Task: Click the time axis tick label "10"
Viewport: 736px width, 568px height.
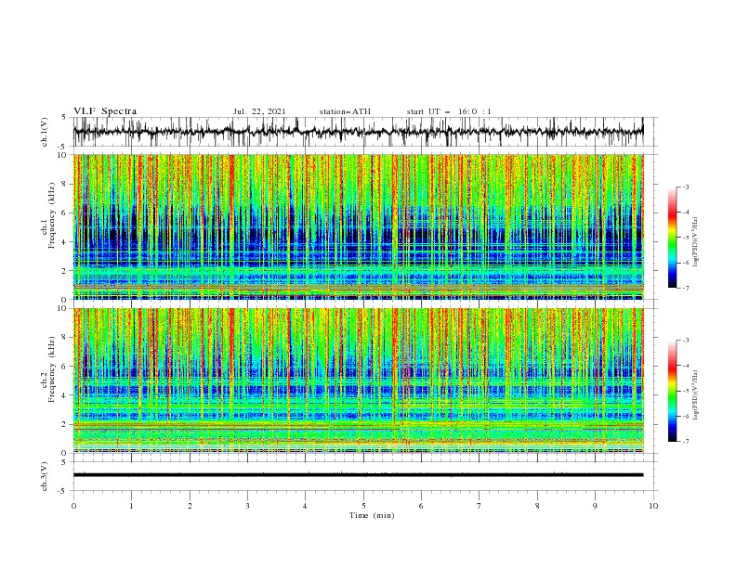Action: [x=653, y=506]
